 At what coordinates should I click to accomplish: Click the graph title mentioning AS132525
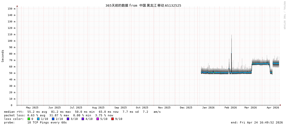(143, 5)
